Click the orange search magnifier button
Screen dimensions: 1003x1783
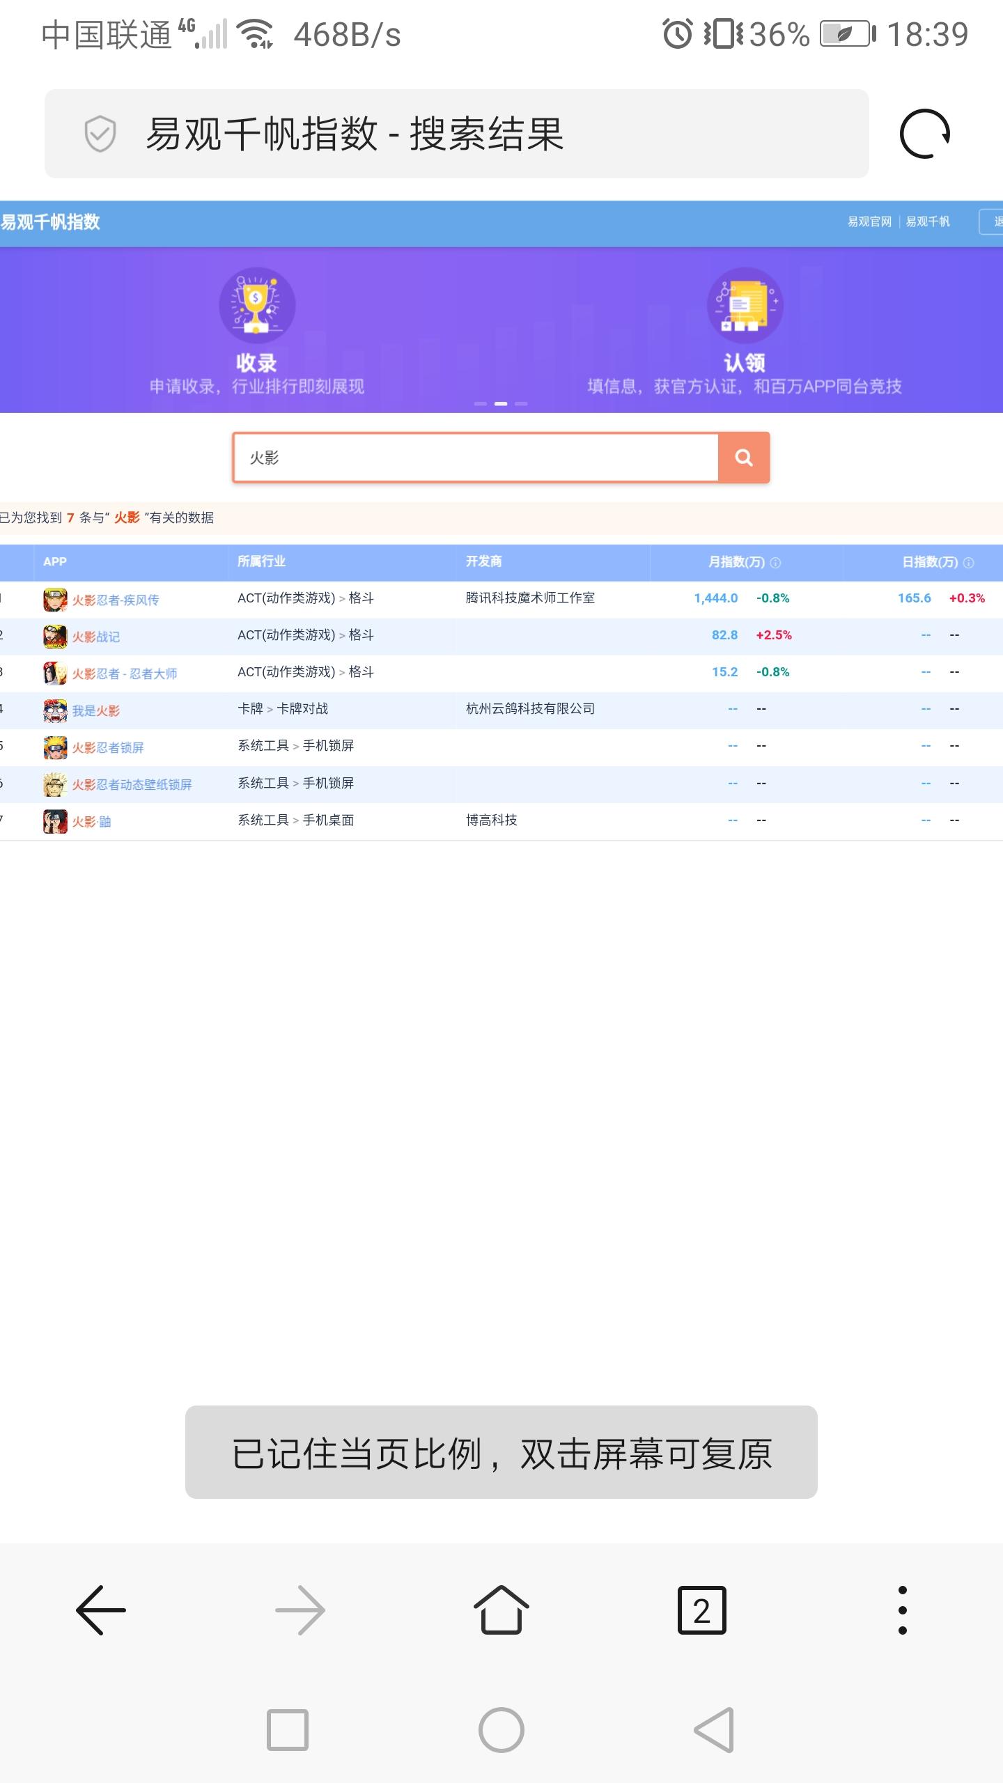(744, 458)
